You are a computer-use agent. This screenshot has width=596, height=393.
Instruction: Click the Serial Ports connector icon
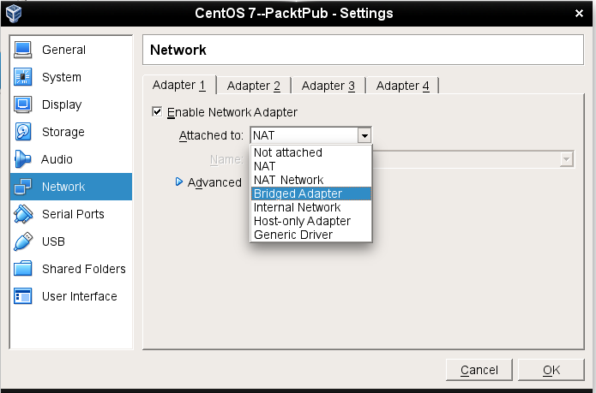pos(24,214)
